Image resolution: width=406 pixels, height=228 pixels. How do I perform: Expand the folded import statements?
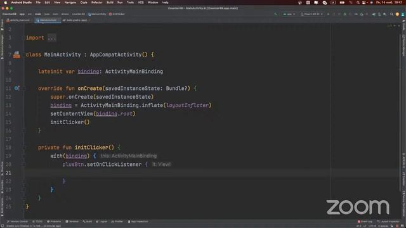click(x=52, y=38)
